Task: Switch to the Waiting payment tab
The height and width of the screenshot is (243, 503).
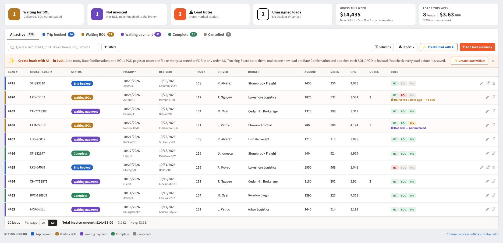Action: (141, 34)
